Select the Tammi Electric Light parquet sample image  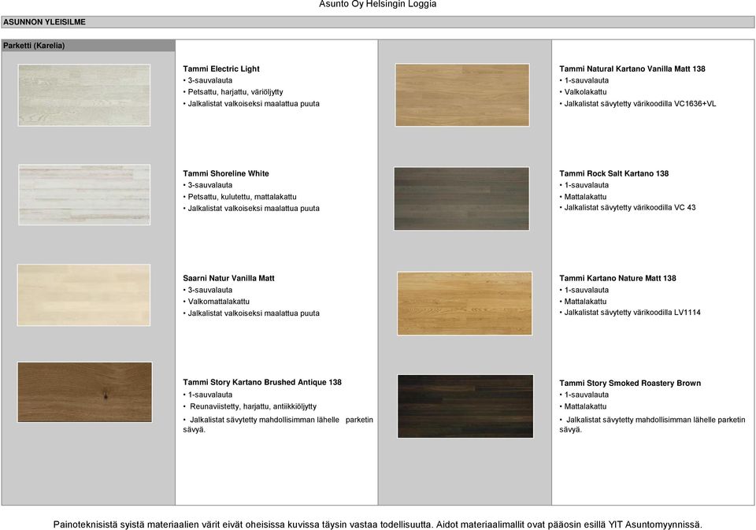(x=84, y=95)
